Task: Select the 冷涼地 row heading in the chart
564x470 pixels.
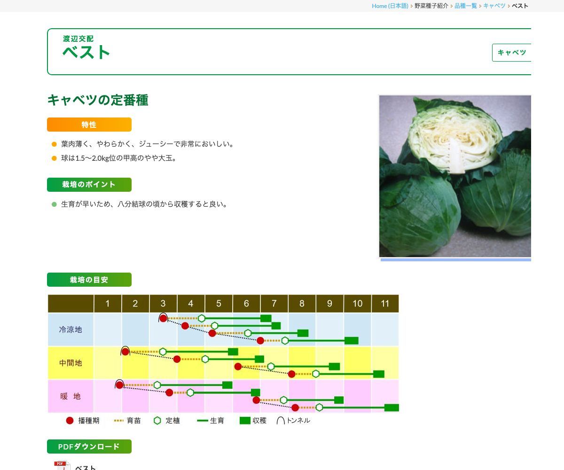Action: 70,330
